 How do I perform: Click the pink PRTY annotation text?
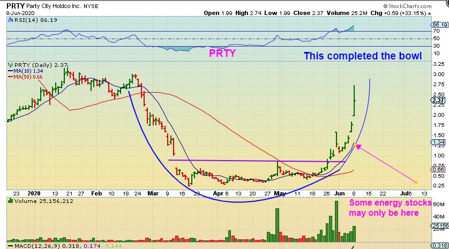tap(222, 53)
